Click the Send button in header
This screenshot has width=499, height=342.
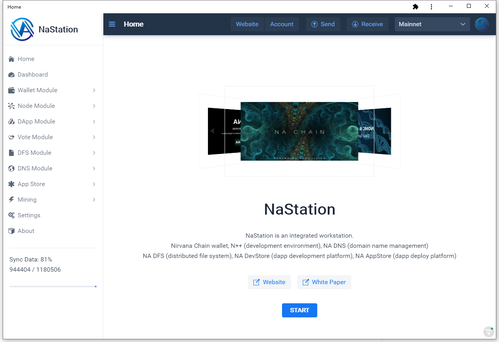[323, 24]
